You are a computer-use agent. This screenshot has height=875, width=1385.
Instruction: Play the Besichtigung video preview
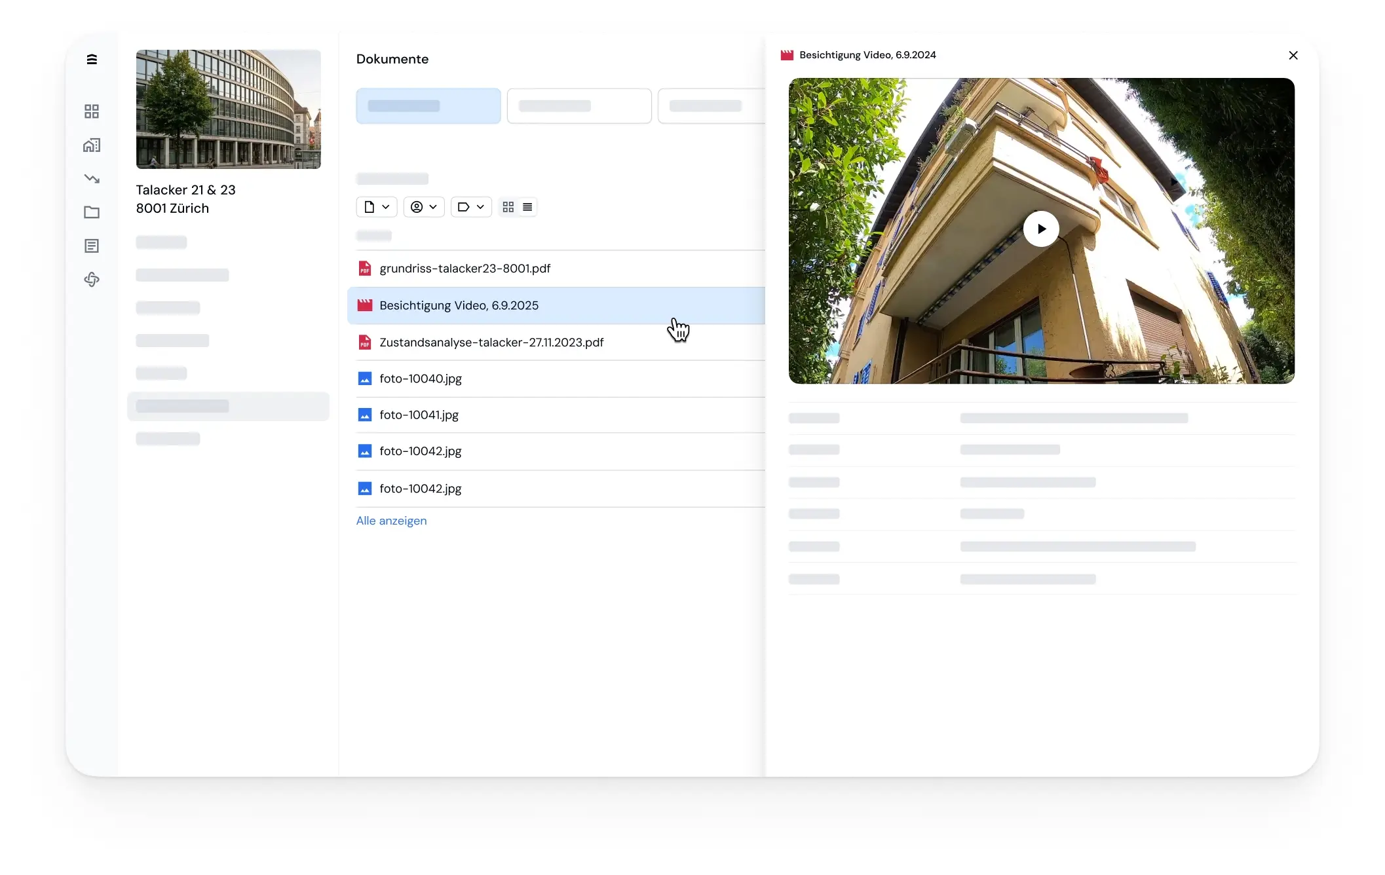click(x=1041, y=229)
